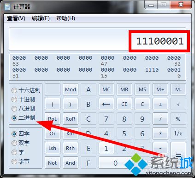Click the hex digit A key
195x178 pixels.
pos(89,89)
